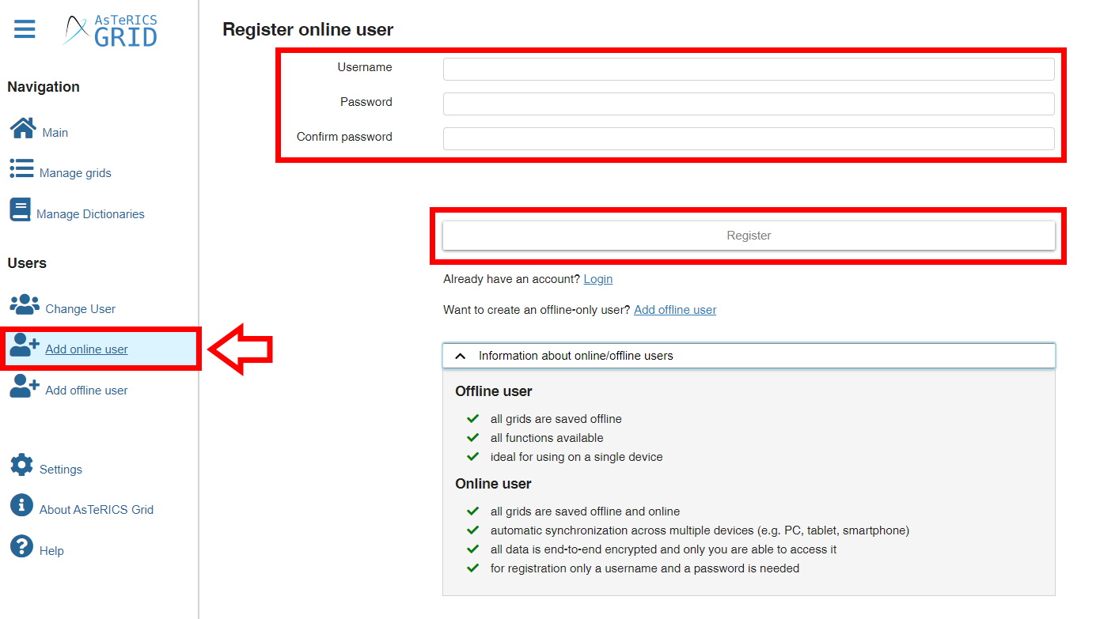Click the chevron arrow on information panel
Viewport: 1100px width, 619px height.
460,357
